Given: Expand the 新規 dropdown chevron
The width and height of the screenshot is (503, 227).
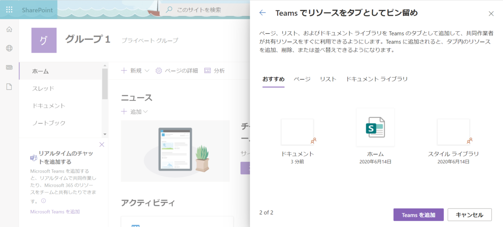Looking at the screenshot, I should pos(147,71).
